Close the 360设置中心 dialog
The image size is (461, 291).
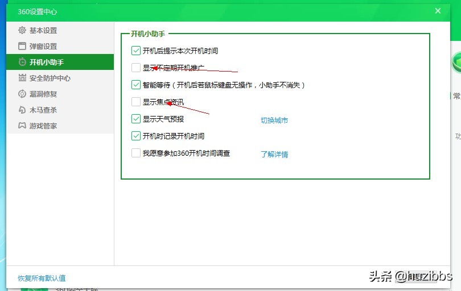438,11
